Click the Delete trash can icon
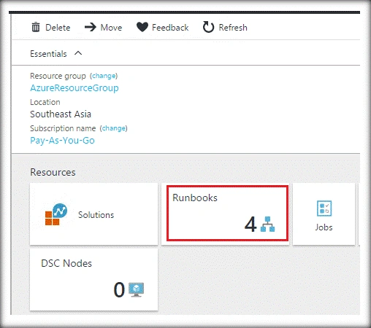371x328 pixels. click(36, 27)
